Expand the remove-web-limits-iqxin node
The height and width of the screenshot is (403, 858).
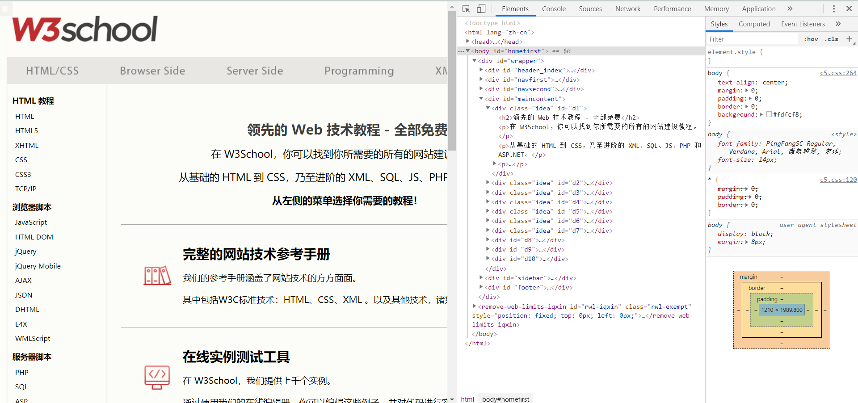coord(475,306)
